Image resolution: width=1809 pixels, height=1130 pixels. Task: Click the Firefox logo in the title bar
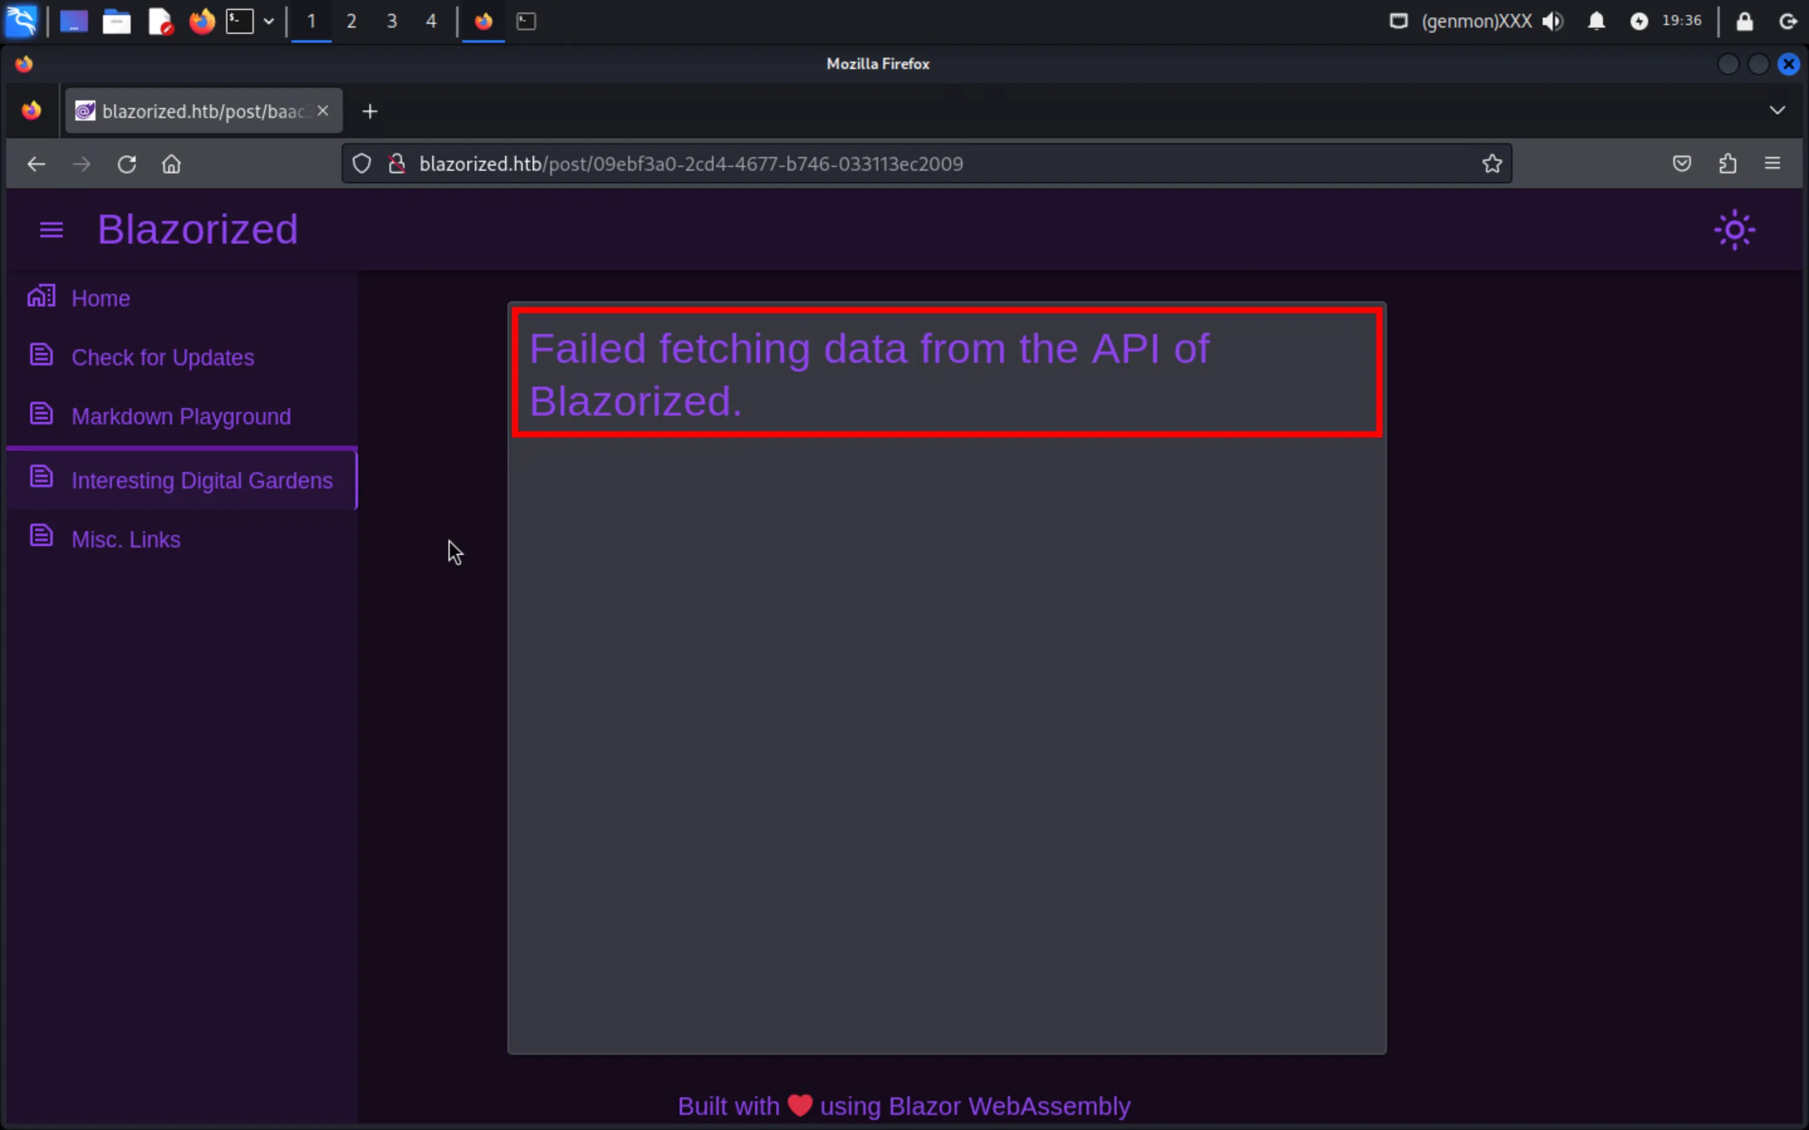tap(24, 63)
